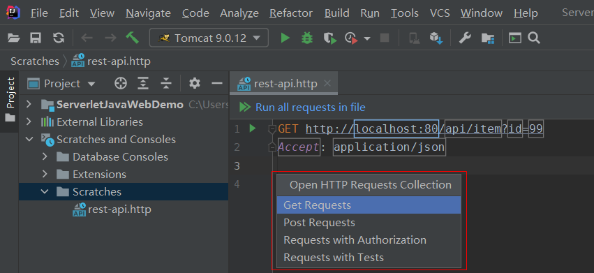Run with Coverage shield icon
The image size is (594, 273).
click(329, 38)
